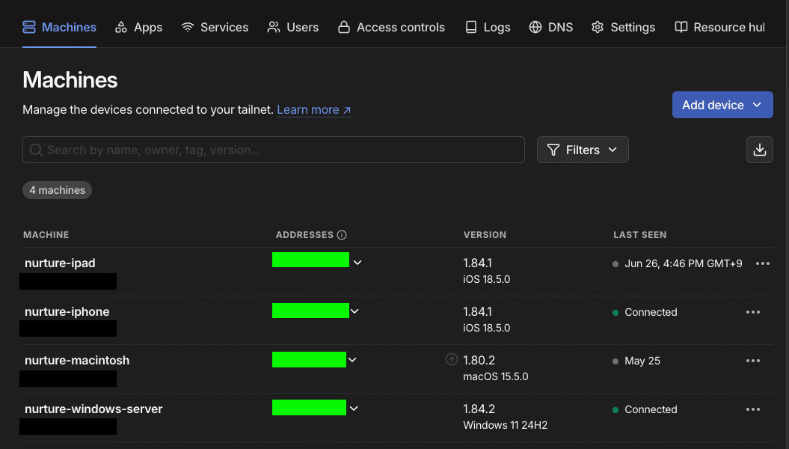Open the Learn more link

313,110
